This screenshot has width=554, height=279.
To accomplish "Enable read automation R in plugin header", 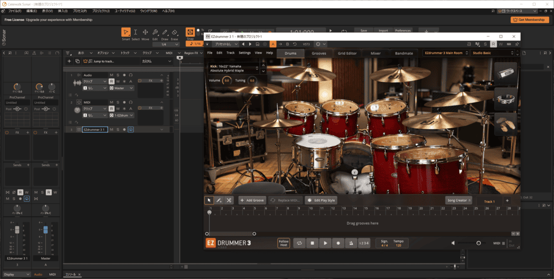I will (493, 44).
